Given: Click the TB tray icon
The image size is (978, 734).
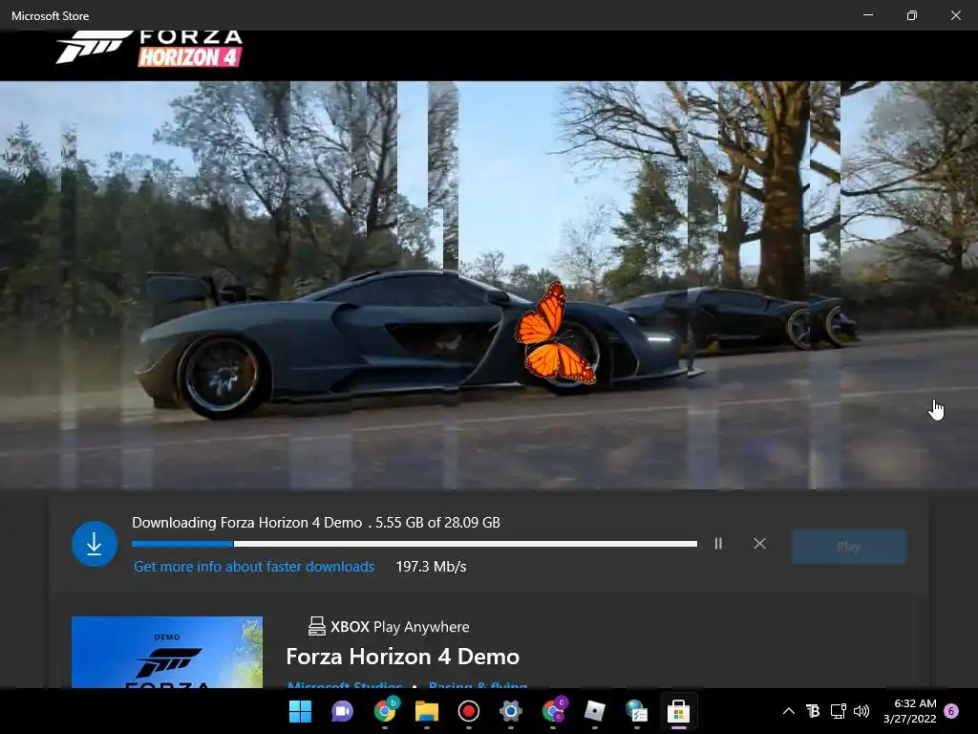Looking at the screenshot, I should [813, 711].
